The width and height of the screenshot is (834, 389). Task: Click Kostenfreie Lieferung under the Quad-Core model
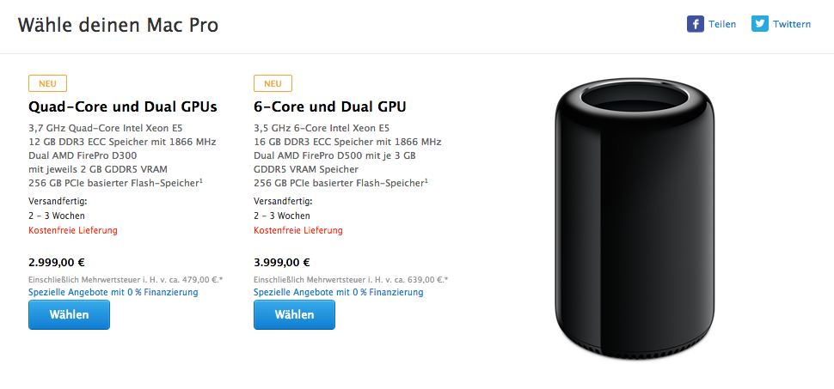(x=72, y=230)
